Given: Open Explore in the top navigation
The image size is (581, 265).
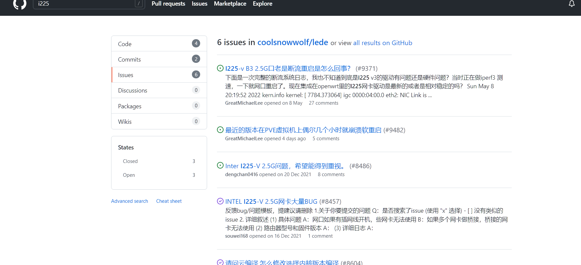Looking at the screenshot, I should pos(262,4).
